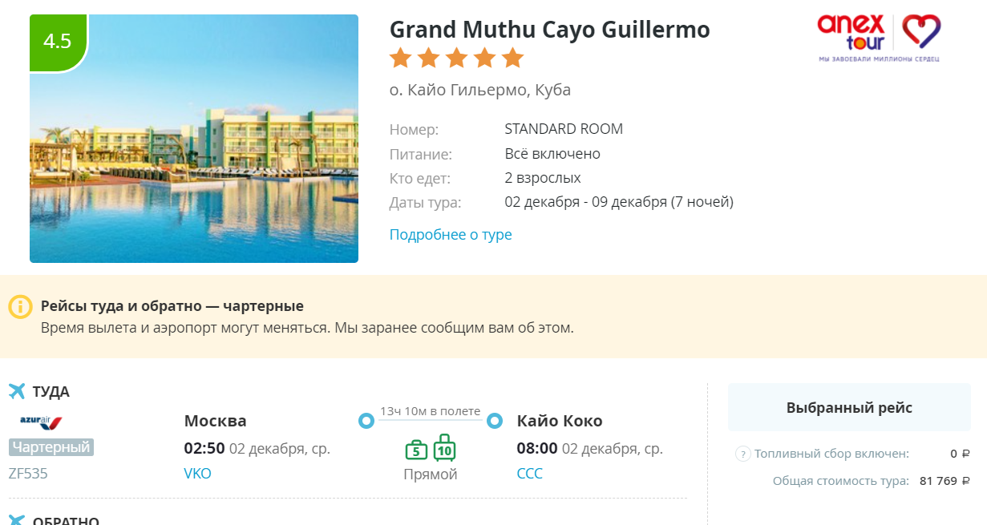987x525 pixels.
Task: Click the yellow info icon in the charter notice
Action: tap(20, 307)
